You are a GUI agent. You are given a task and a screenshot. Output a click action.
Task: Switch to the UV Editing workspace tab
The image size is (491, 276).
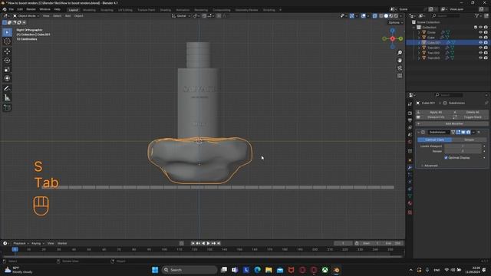pos(125,10)
